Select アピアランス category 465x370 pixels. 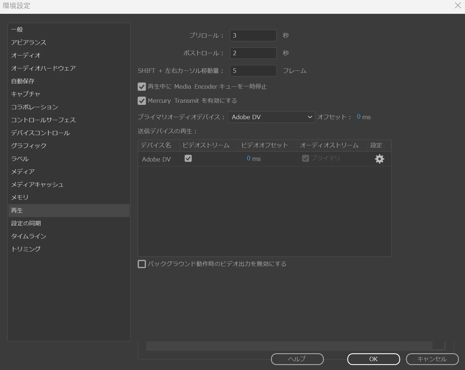coord(69,42)
